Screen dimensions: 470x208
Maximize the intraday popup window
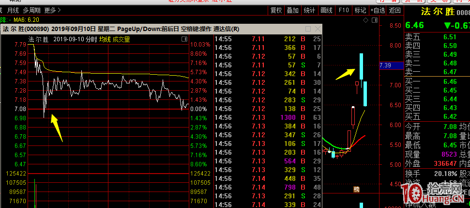(308, 29)
